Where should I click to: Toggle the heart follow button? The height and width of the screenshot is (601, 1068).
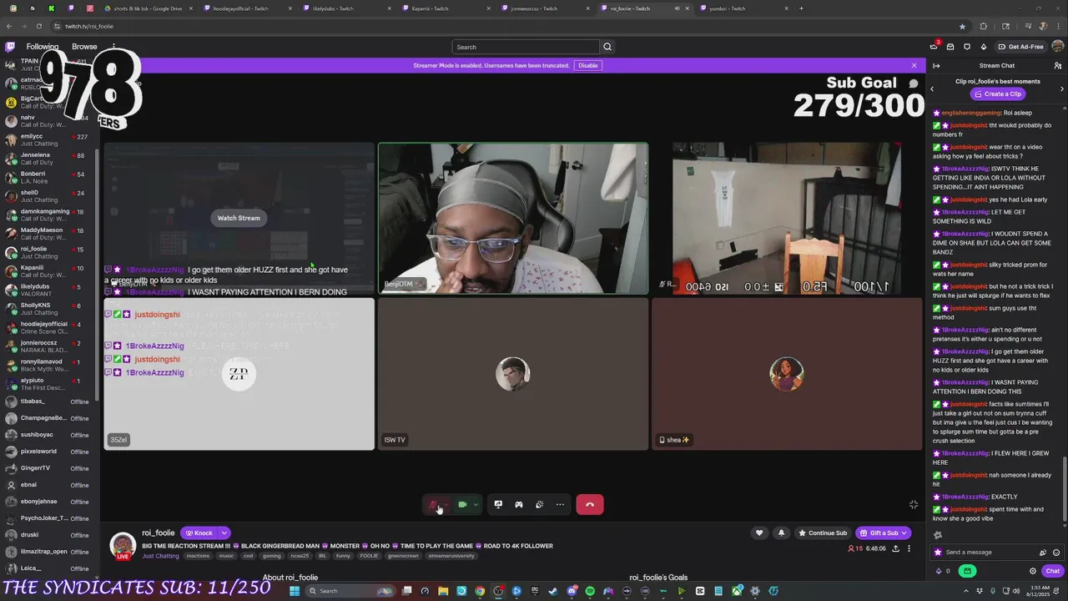tap(759, 533)
